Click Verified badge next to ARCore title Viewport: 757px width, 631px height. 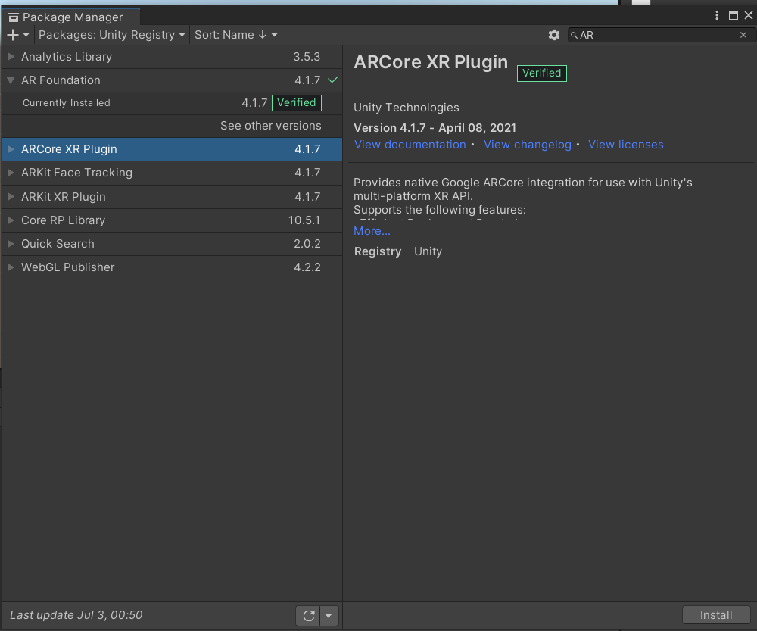[542, 73]
